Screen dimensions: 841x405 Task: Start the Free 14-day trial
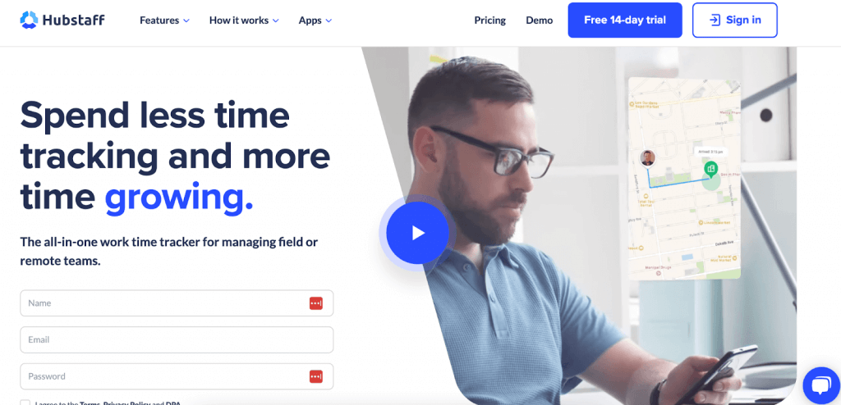pos(625,20)
